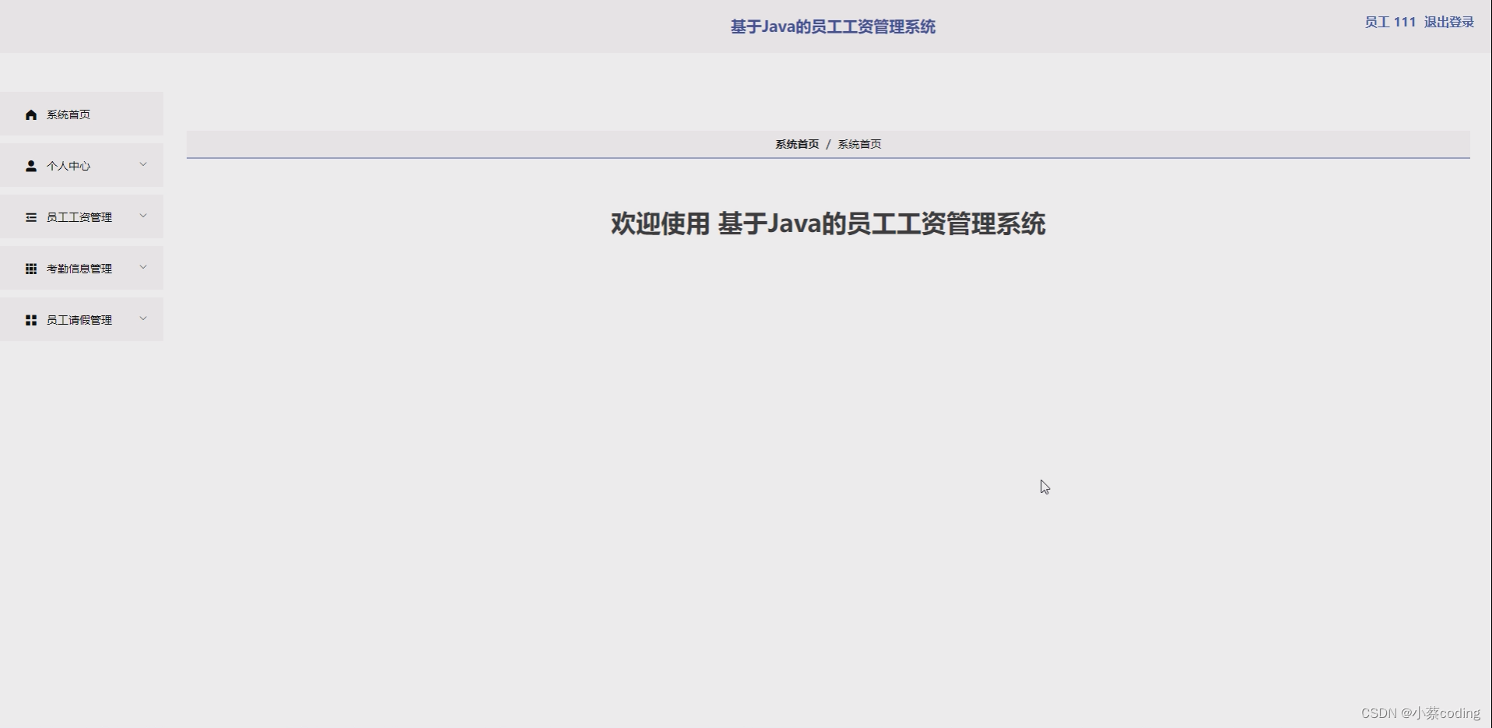
Task: Click the home icon beside 系统首页
Action: tap(31, 114)
